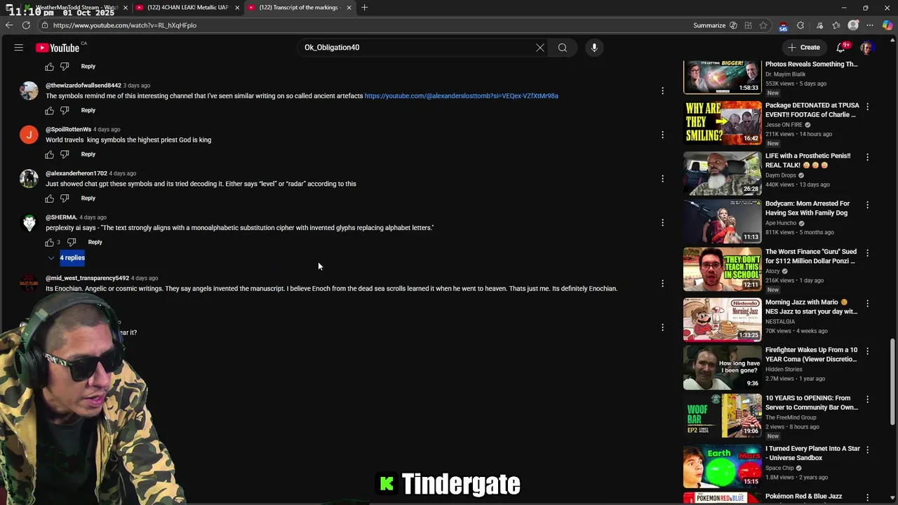Dislike SpoilRottenWs's comment

click(x=65, y=154)
